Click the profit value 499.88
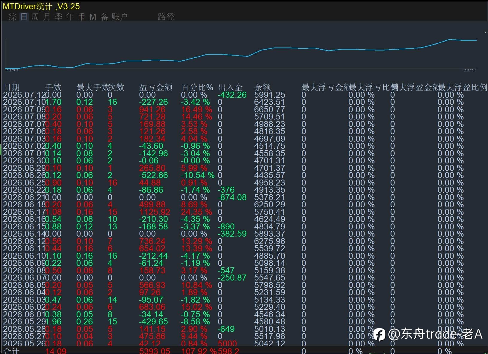The image size is (488, 354). [x=152, y=204]
